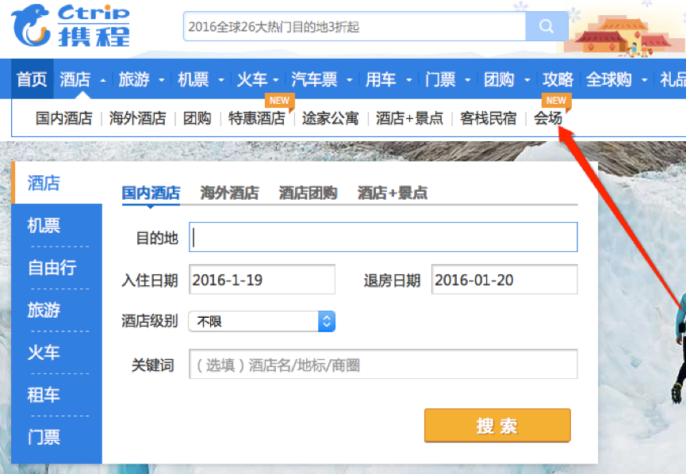
Task: Expand the 旅游 nav dropdown arrow
Action: pyautogui.click(x=162, y=81)
